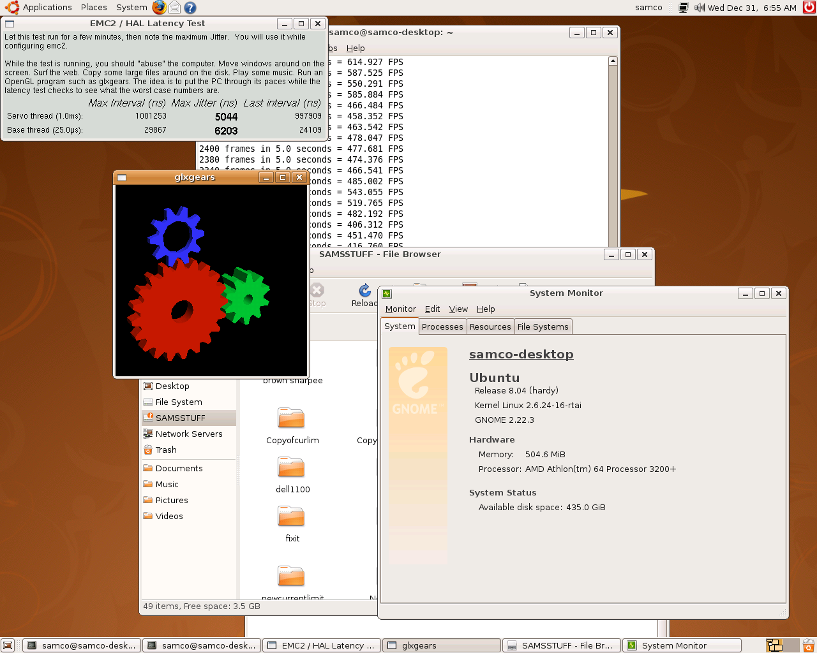Open the Videos bookmark
817x653 pixels.
(x=188, y=516)
